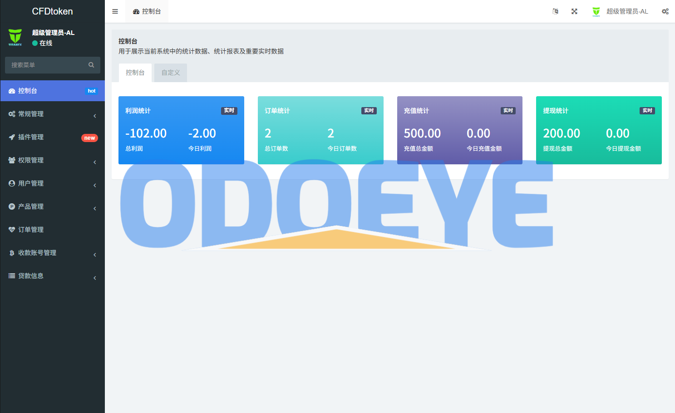This screenshot has height=413, width=675.
Task: Expand the 贷款信息 submenu arrow
Action: 95,278
